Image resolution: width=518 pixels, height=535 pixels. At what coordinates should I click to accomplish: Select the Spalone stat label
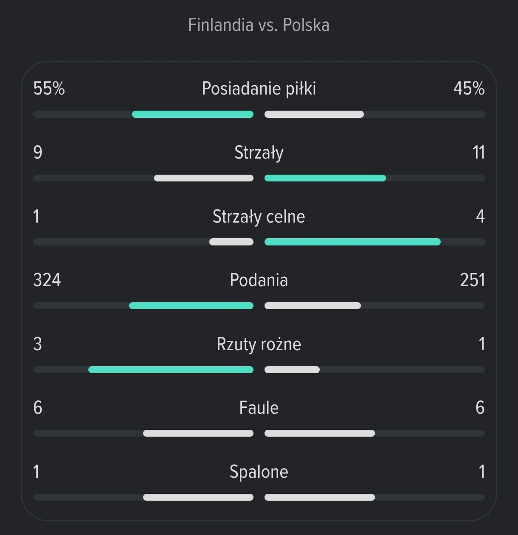pos(259,472)
